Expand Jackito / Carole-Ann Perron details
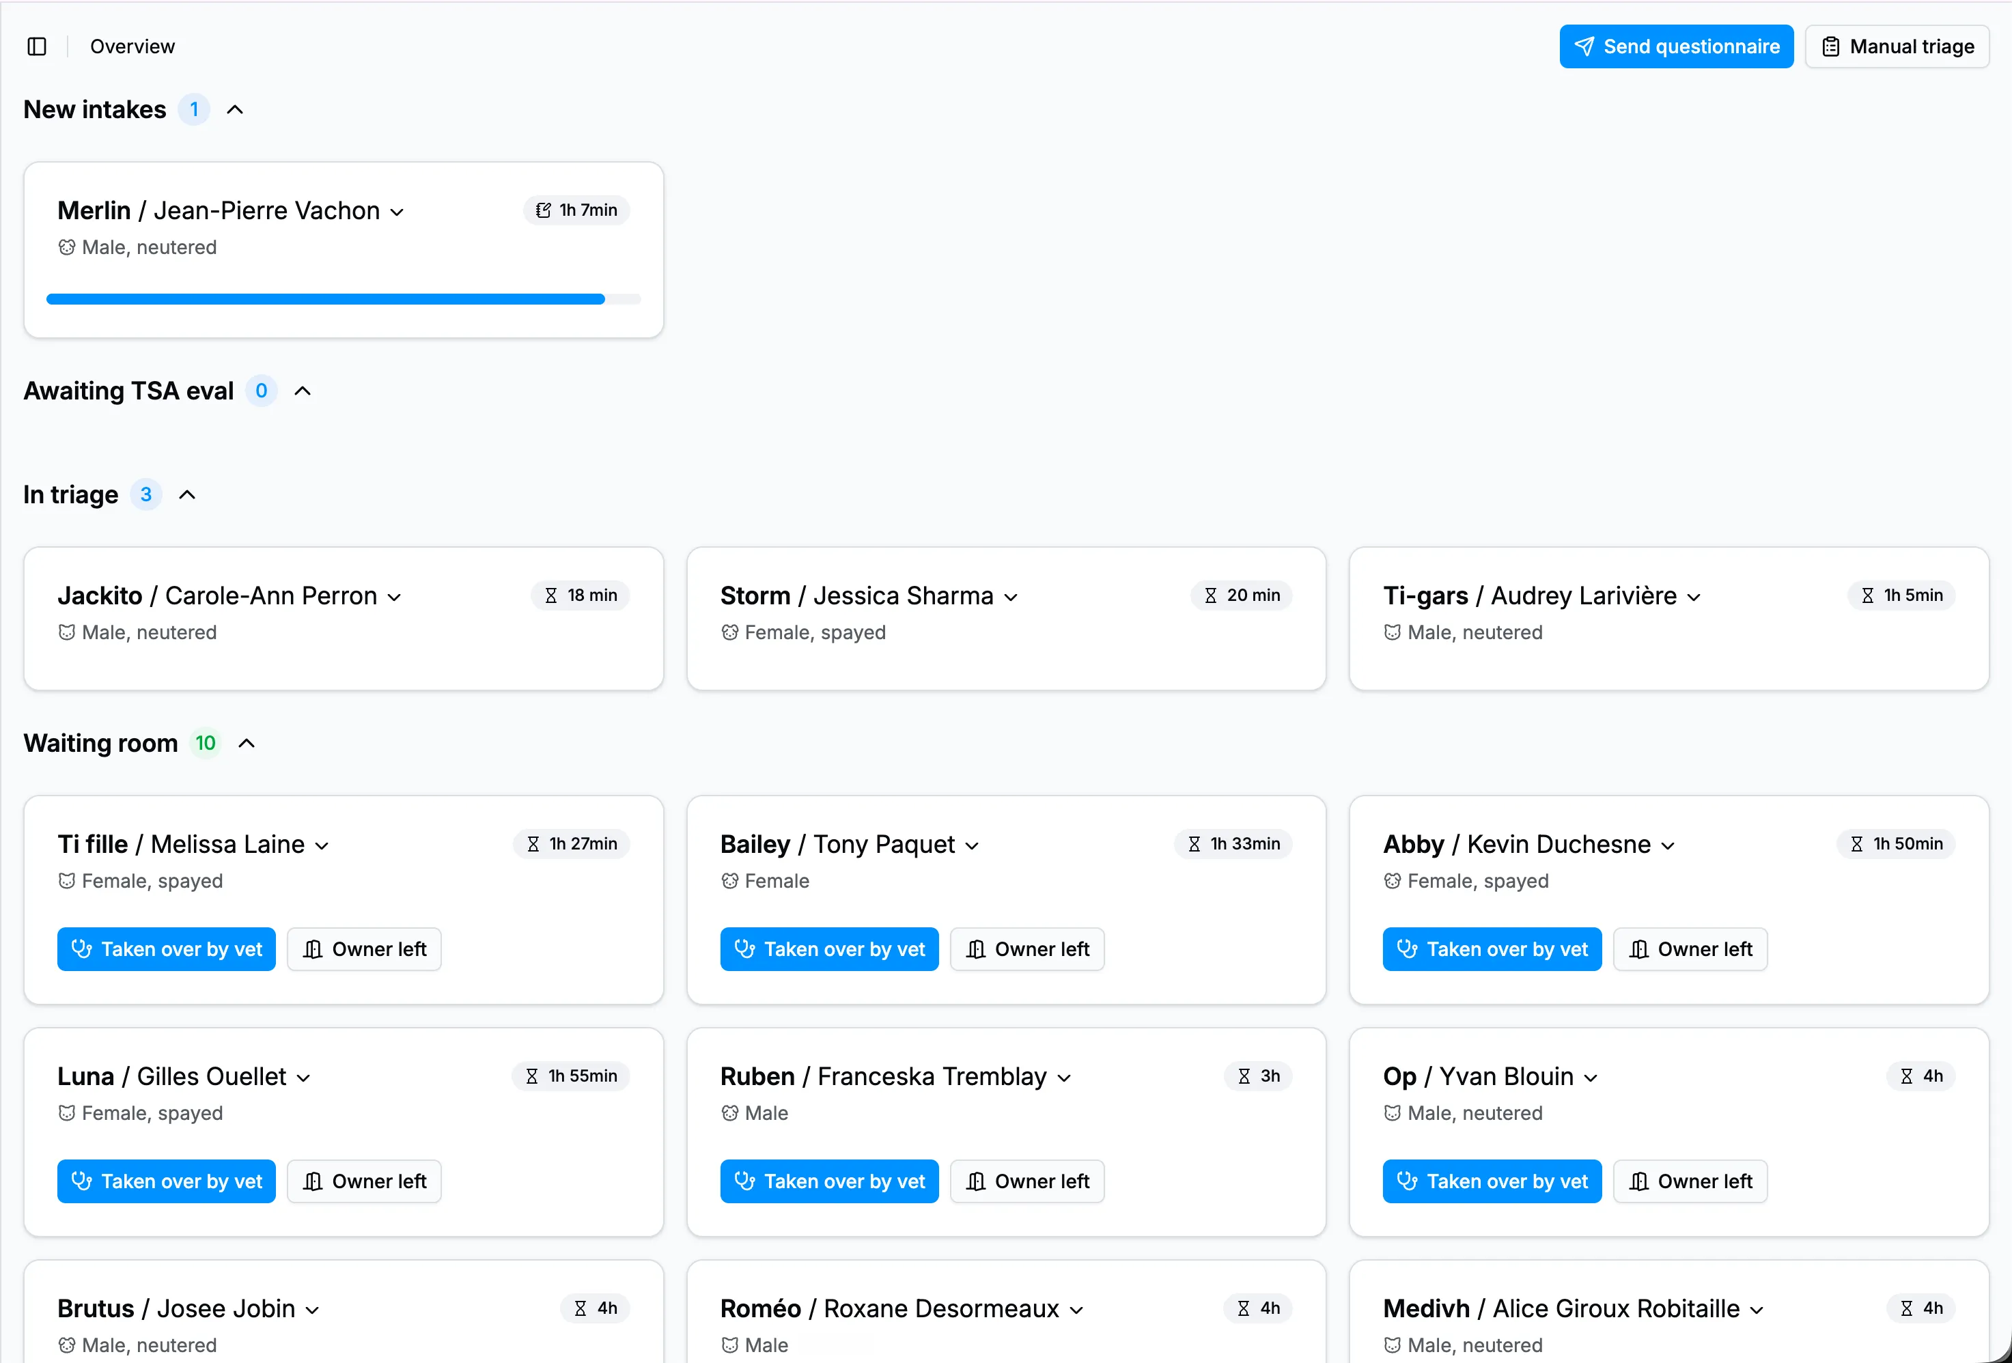The width and height of the screenshot is (2012, 1363). coord(395,597)
